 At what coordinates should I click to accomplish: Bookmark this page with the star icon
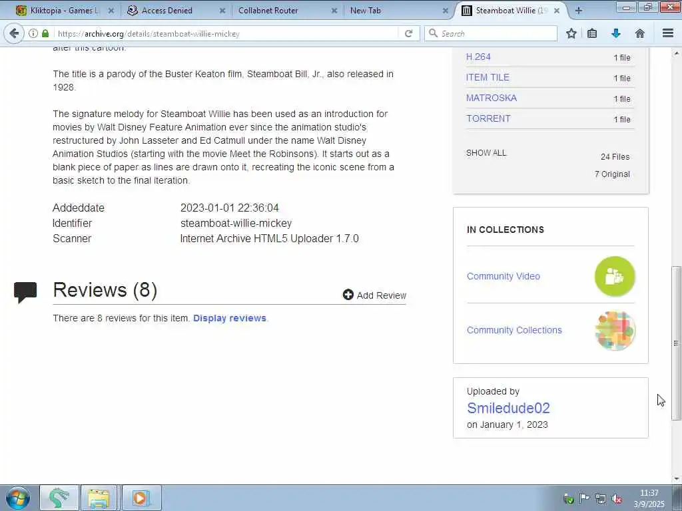tap(571, 33)
